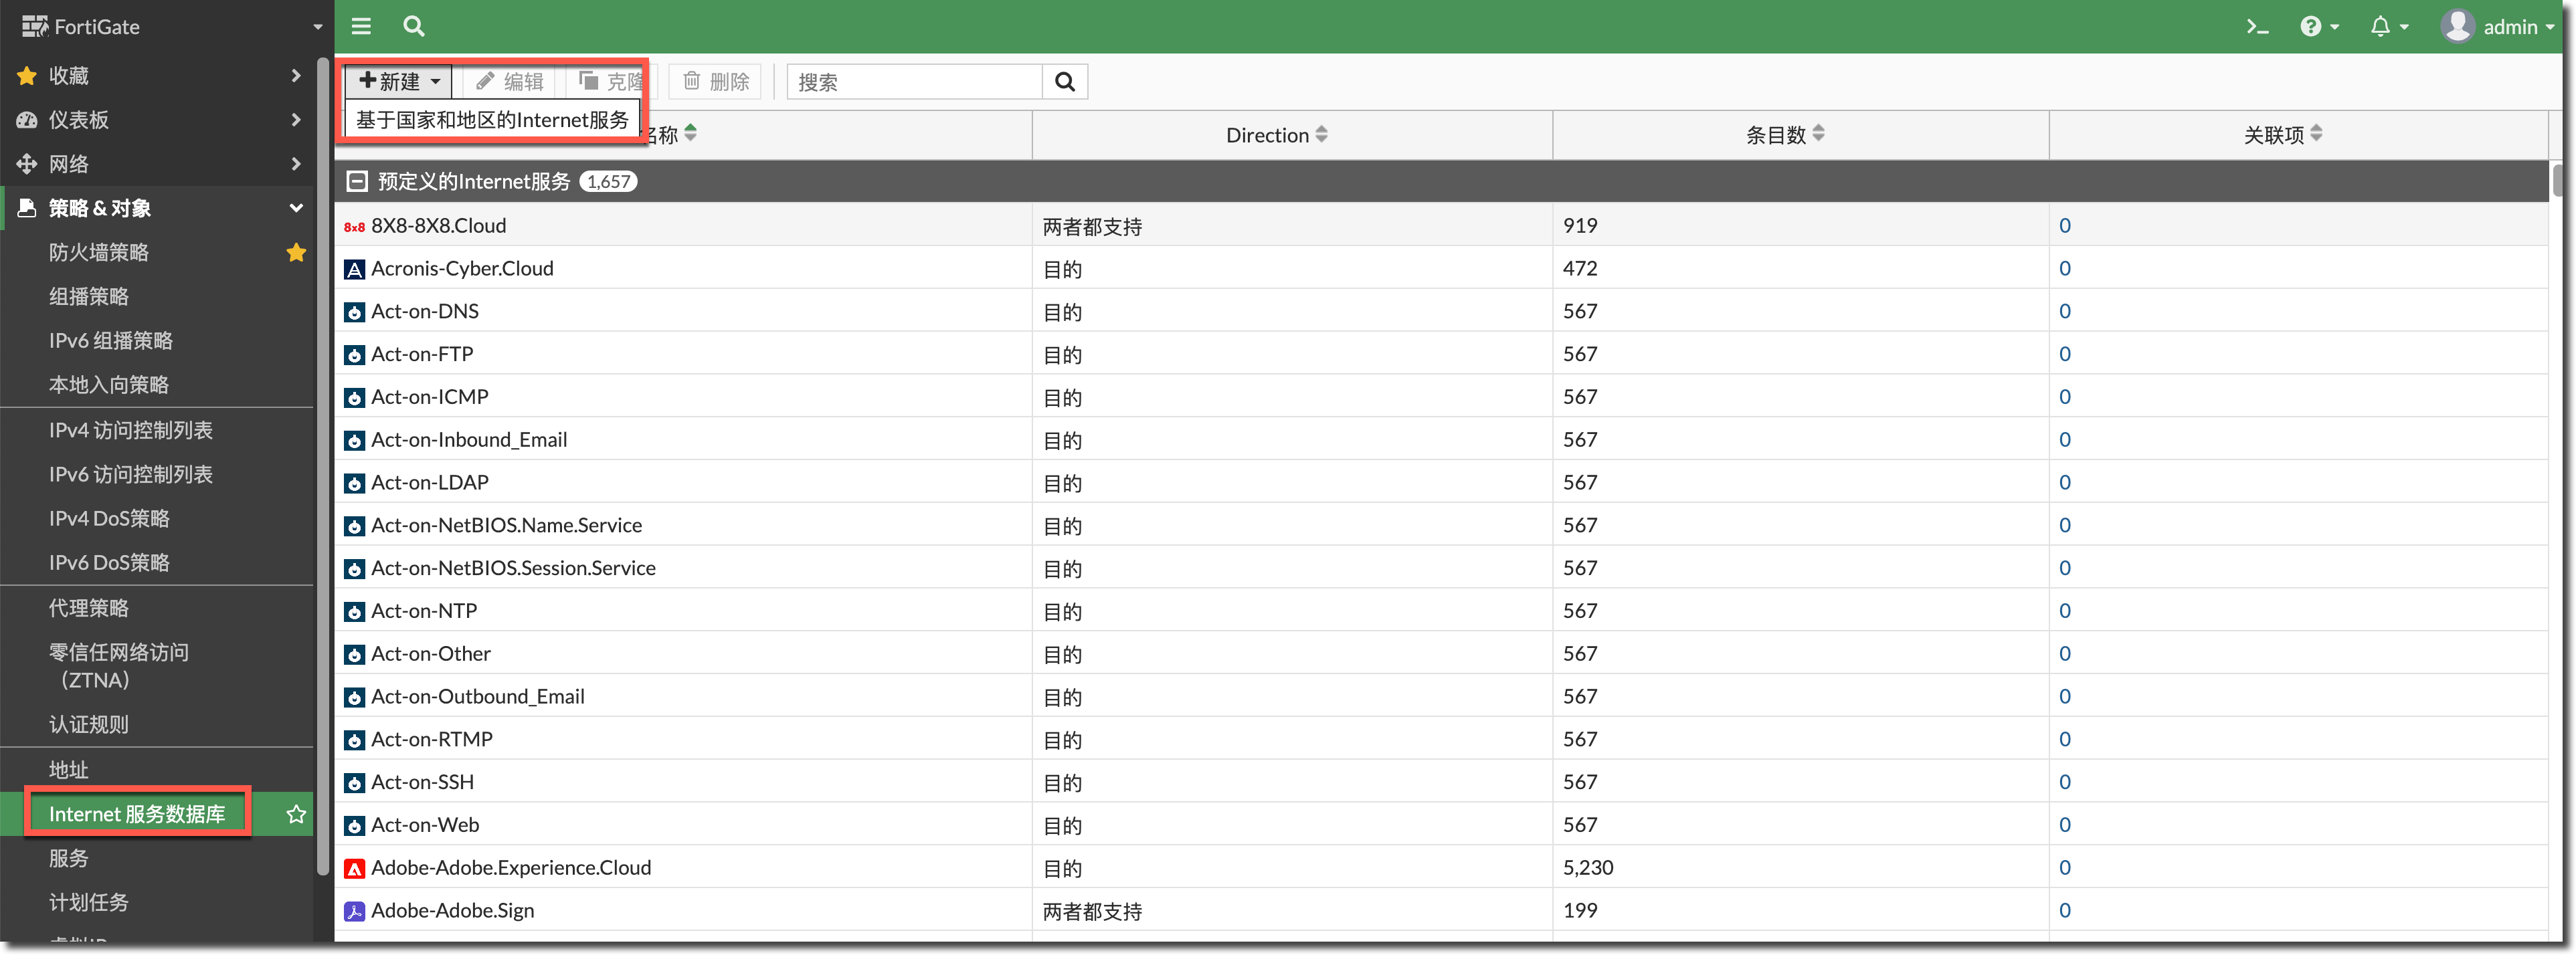This screenshot has height=955, width=2576.
Task: Click the top bar search magnifier icon
Action: coord(413,26)
